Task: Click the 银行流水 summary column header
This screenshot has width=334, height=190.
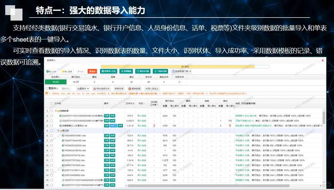Action: 76,77
